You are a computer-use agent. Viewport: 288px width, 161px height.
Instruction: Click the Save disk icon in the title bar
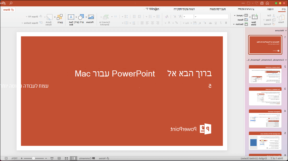(262, 3)
